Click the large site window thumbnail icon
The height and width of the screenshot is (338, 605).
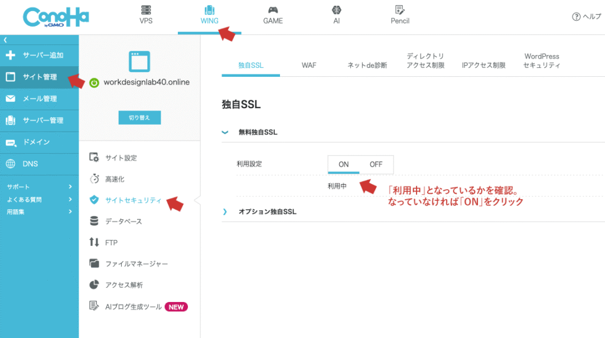pyautogui.click(x=139, y=61)
